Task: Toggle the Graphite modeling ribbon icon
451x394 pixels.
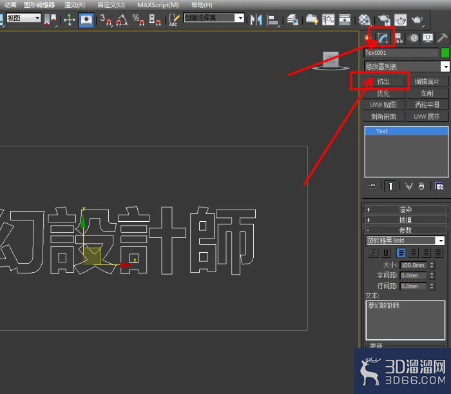Action: [312, 19]
